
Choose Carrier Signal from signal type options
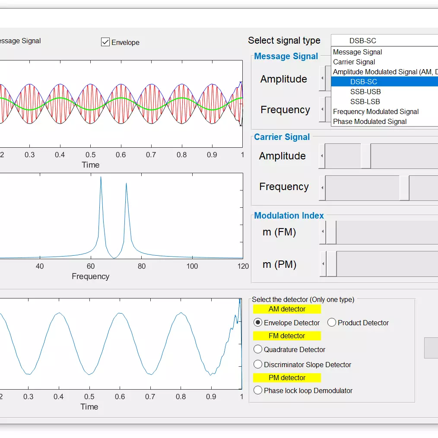point(354,62)
